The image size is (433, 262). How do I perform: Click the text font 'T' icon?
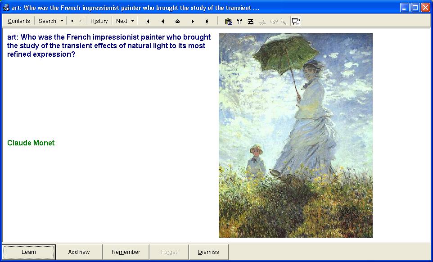coord(239,21)
